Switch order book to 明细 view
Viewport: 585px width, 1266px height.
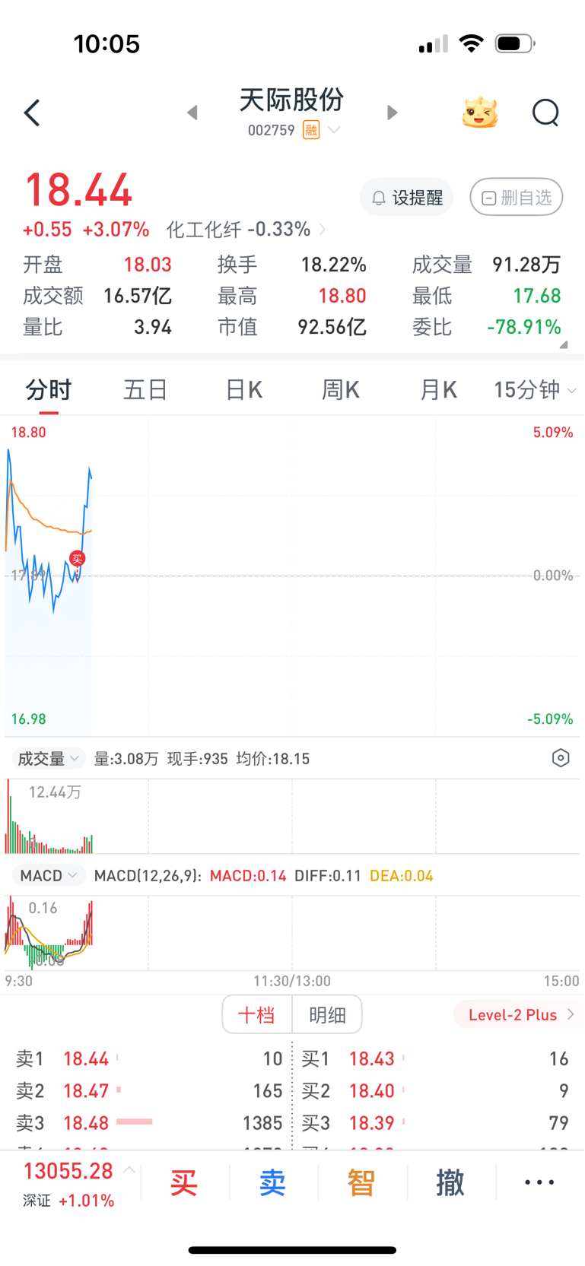(327, 1015)
